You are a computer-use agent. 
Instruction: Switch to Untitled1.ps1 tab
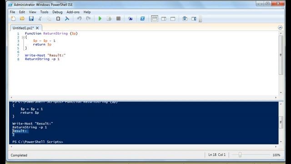pyautogui.click(x=23, y=28)
